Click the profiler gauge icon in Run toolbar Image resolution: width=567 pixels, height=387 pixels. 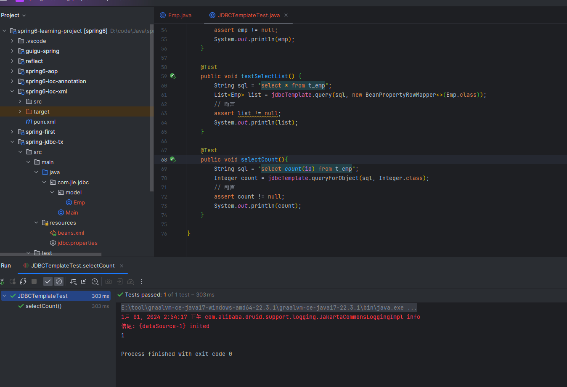(x=130, y=281)
